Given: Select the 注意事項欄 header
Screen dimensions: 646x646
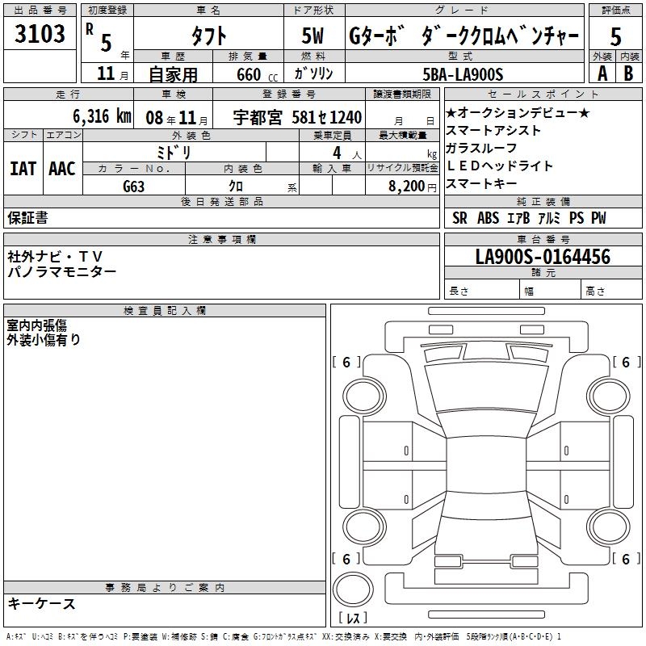Looking at the screenshot, I should pyautogui.click(x=221, y=239).
